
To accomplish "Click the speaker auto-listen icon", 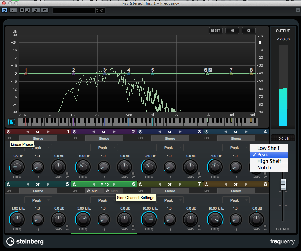I will click(x=232, y=31).
